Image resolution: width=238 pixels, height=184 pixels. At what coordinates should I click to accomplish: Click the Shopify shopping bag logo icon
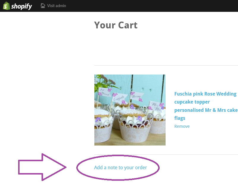[6, 6]
